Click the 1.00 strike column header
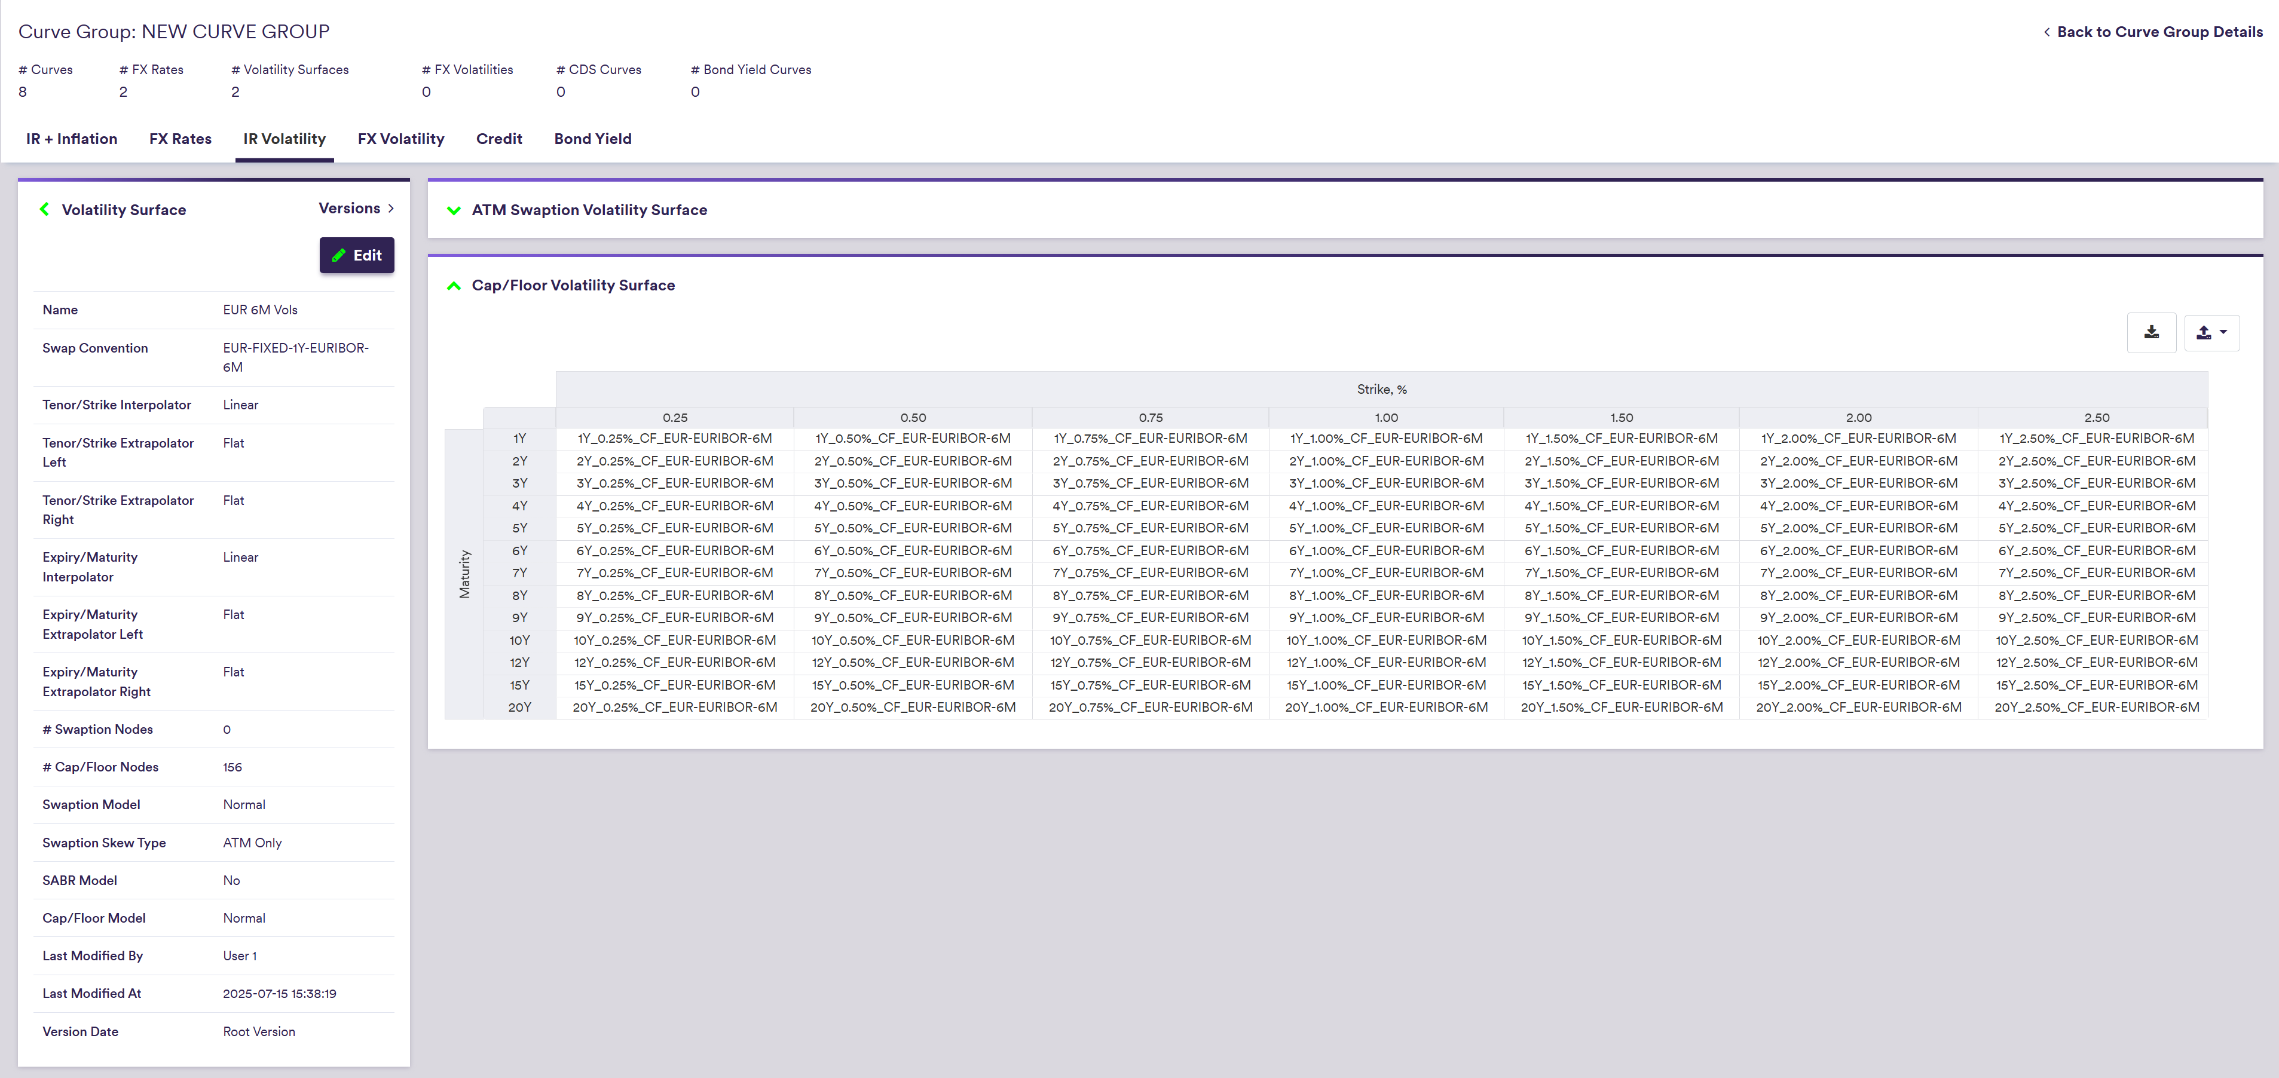 1385,418
